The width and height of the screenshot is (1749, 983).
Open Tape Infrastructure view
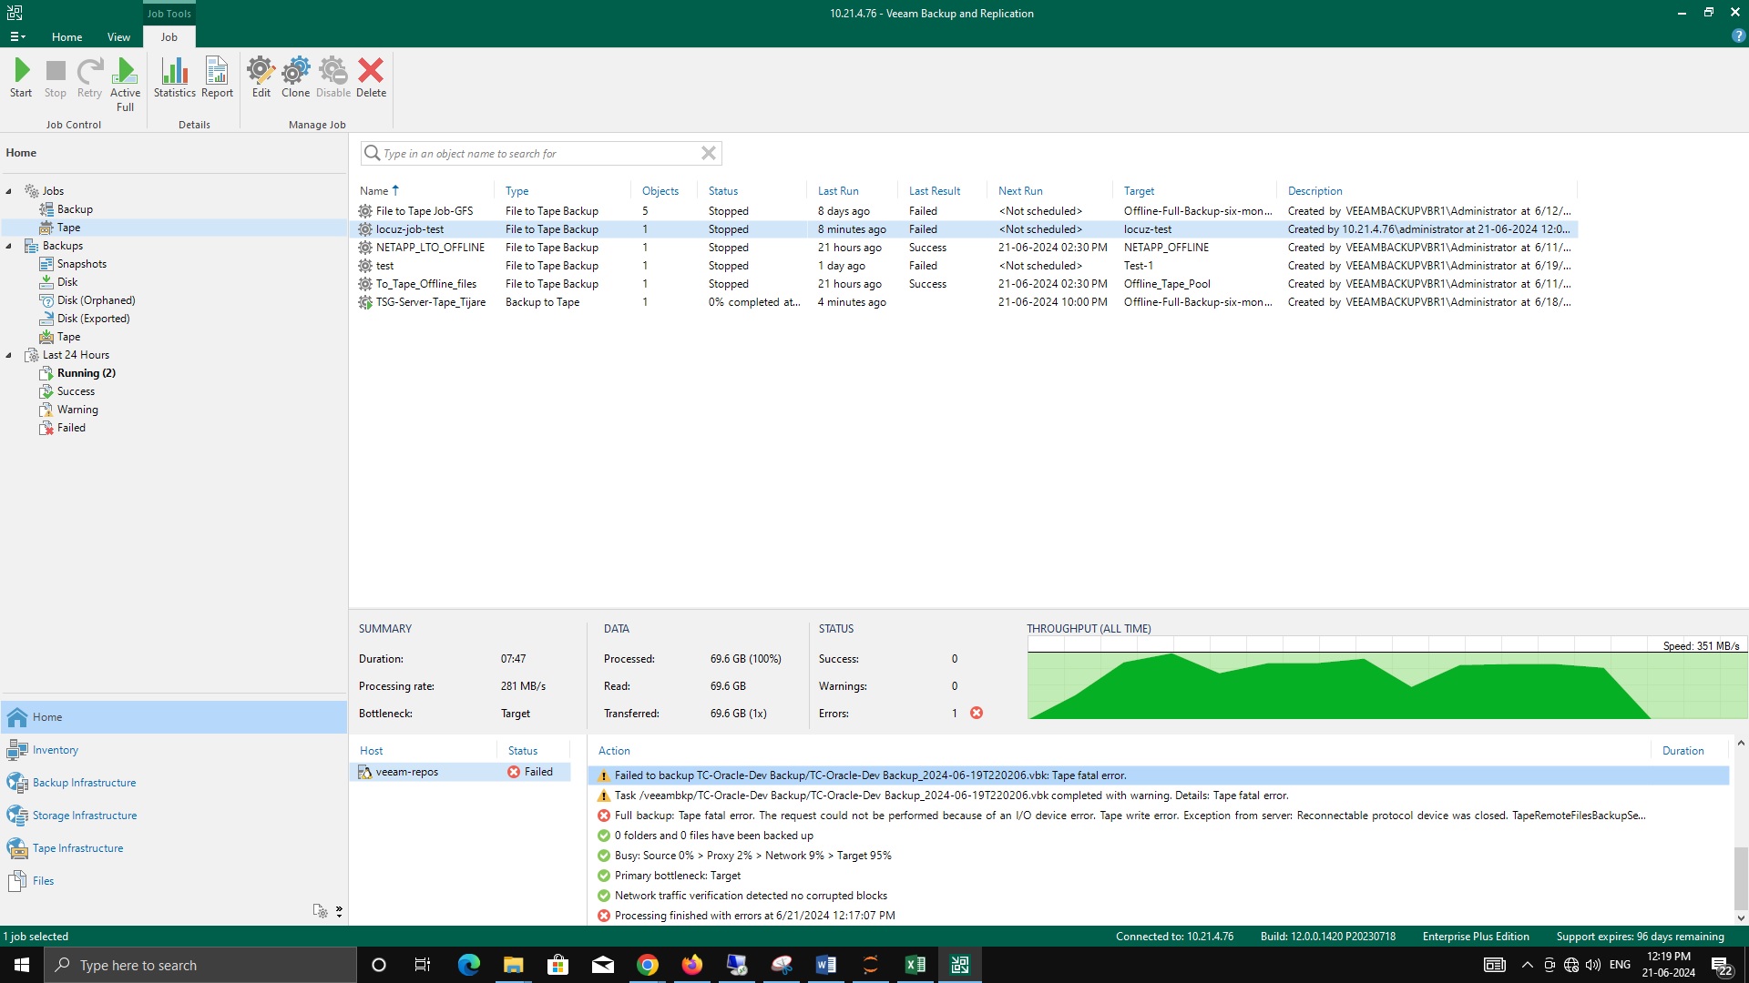(77, 848)
